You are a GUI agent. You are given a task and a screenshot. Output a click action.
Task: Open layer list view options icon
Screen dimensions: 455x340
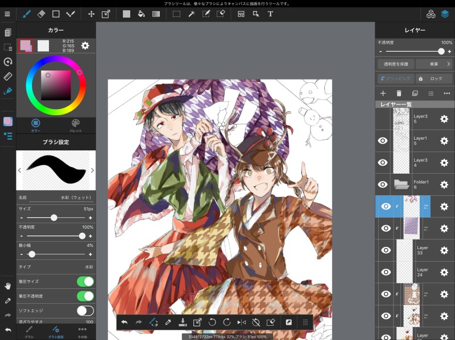coord(431,93)
